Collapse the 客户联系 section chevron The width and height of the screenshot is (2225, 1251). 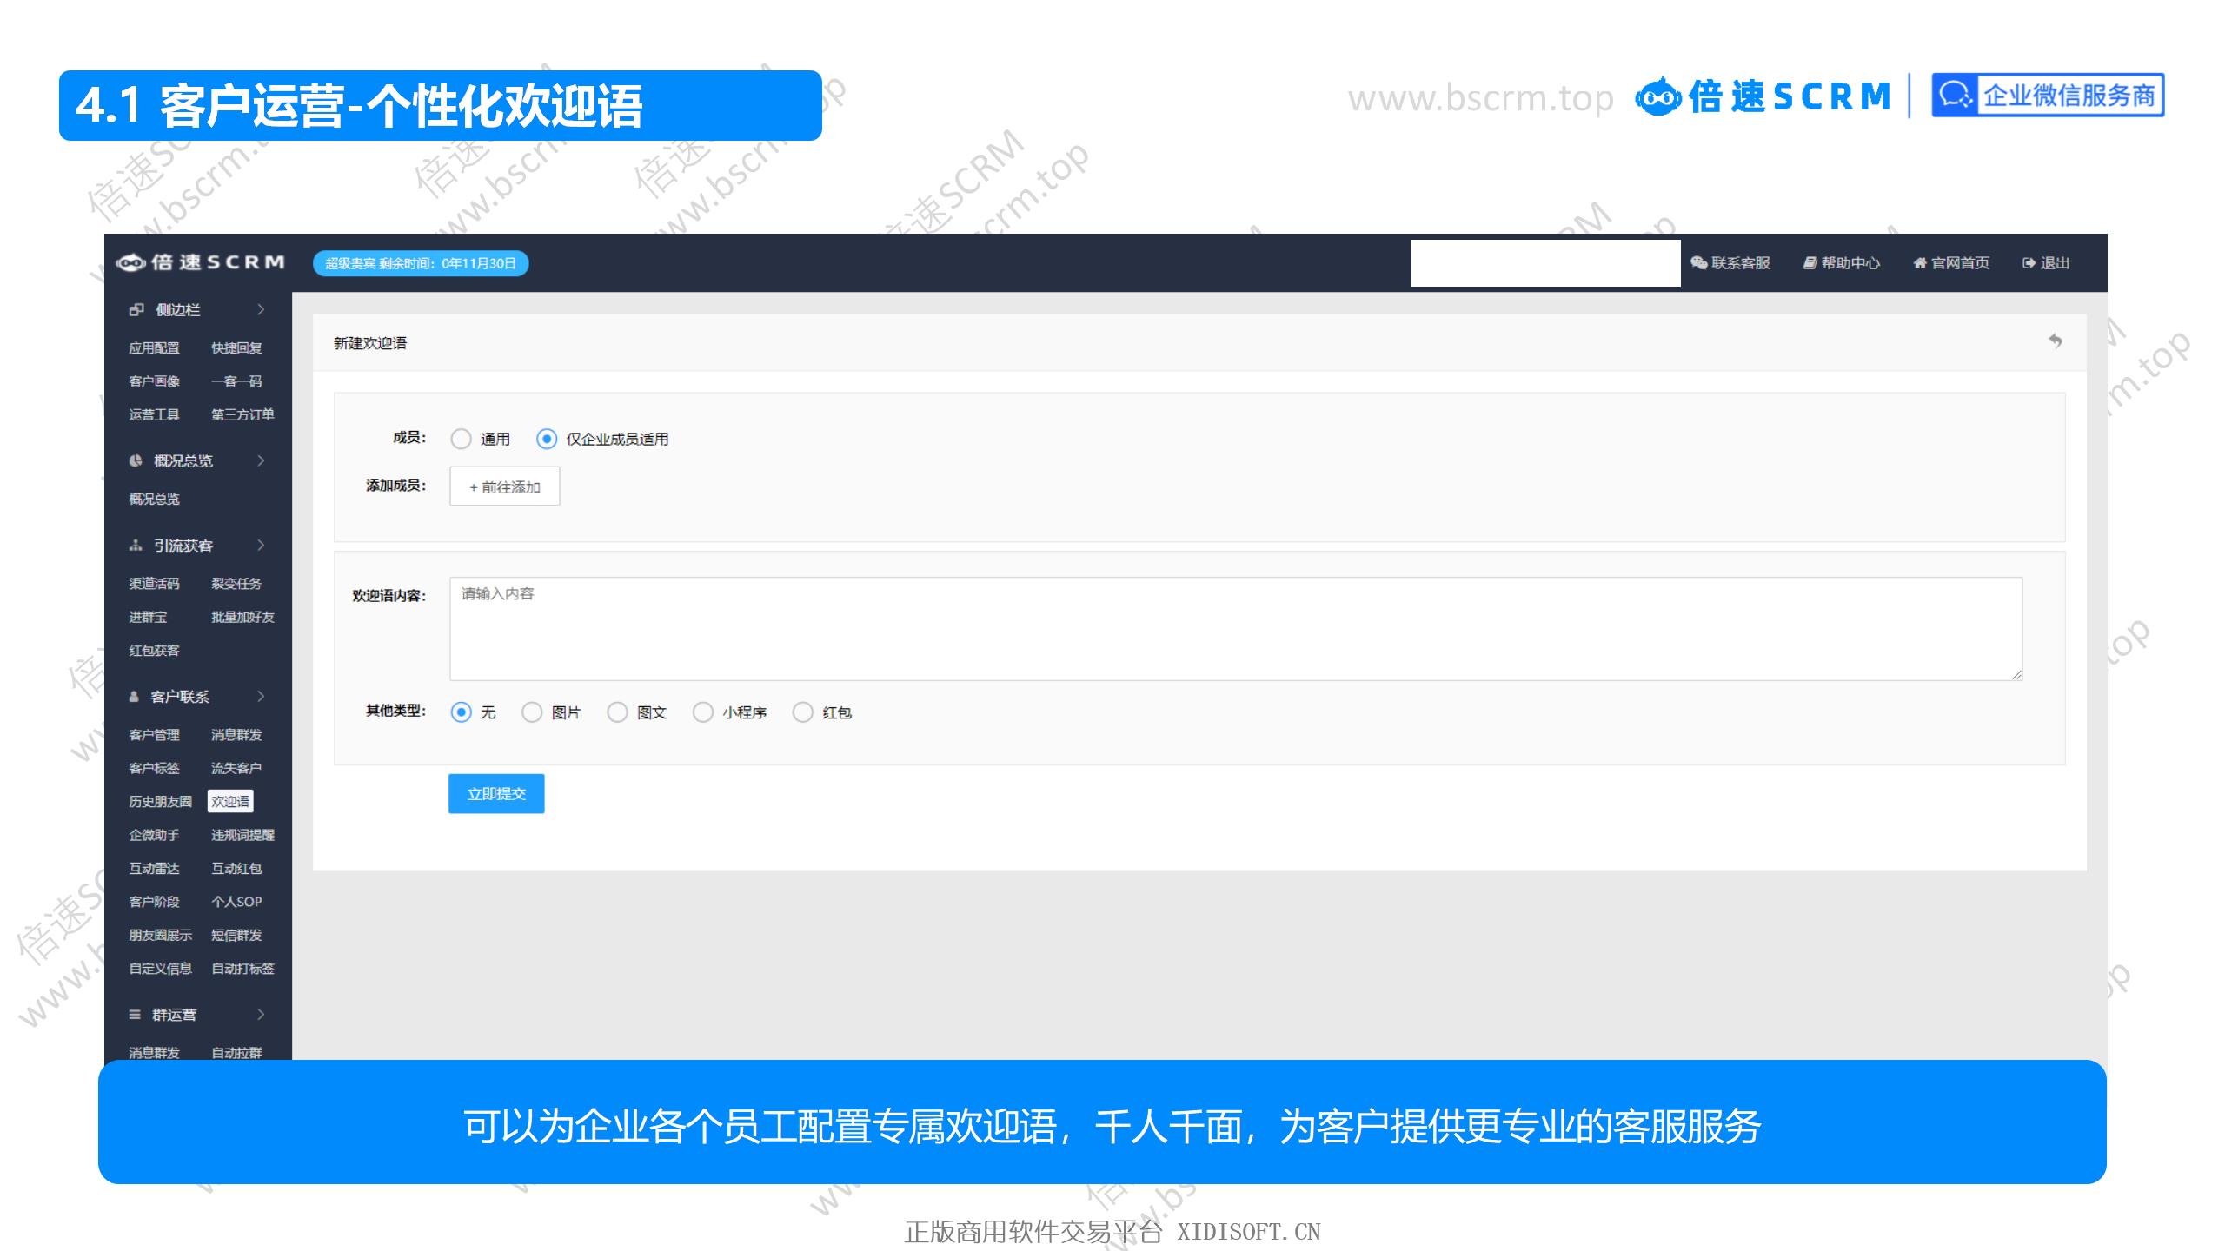point(261,697)
